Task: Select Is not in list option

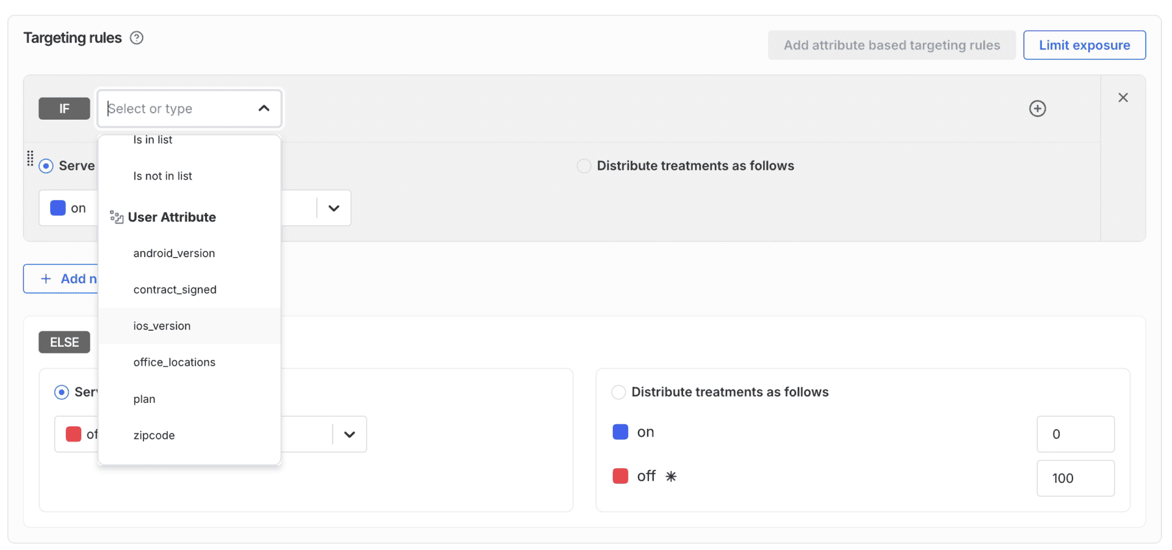Action: pos(163,176)
